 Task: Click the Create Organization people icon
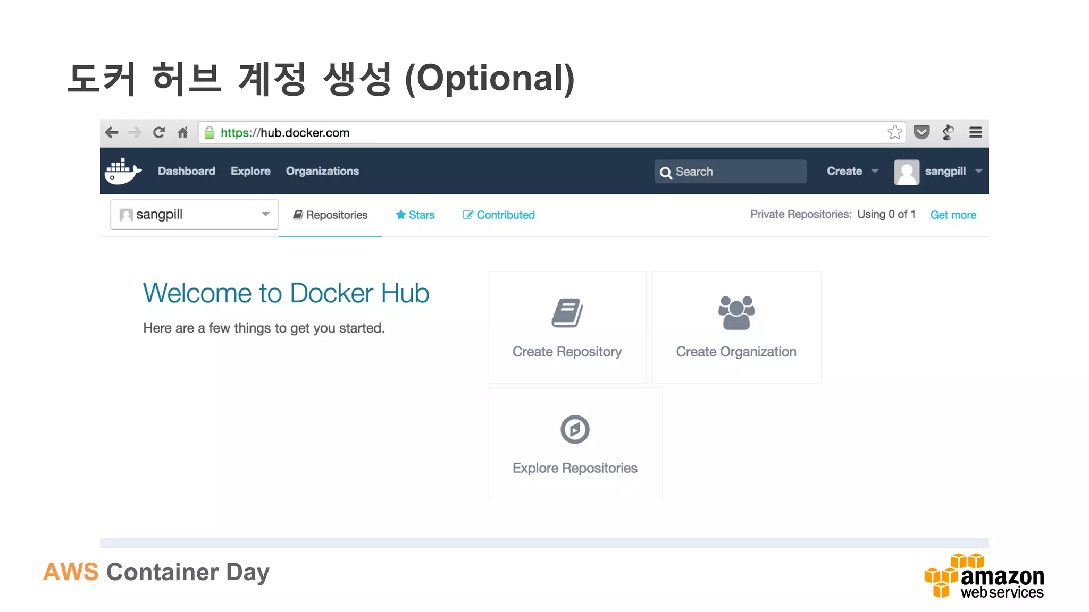pos(736,312)
